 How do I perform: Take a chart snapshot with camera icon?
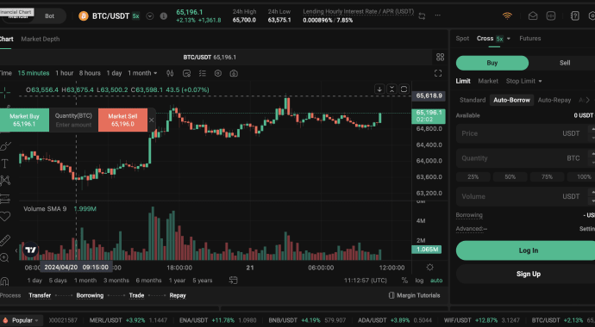pos(234,73)
